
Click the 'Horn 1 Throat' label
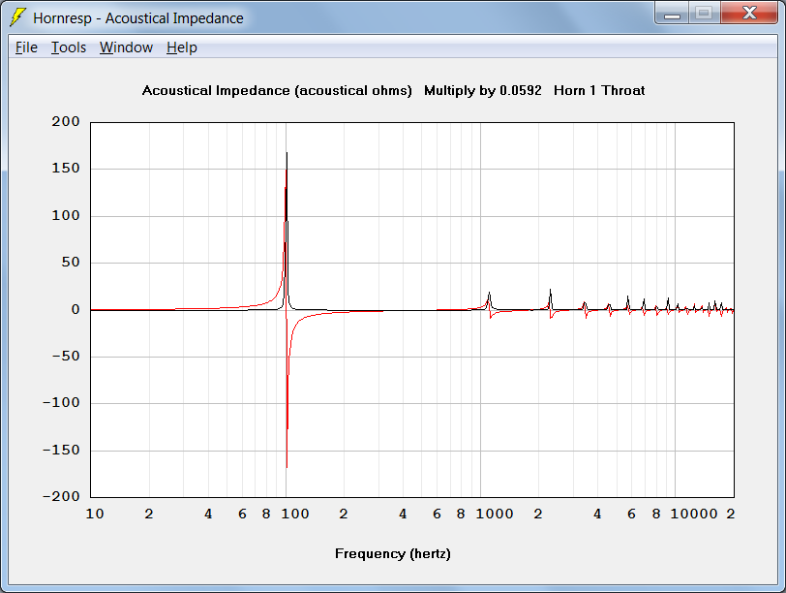click(599, 91)
